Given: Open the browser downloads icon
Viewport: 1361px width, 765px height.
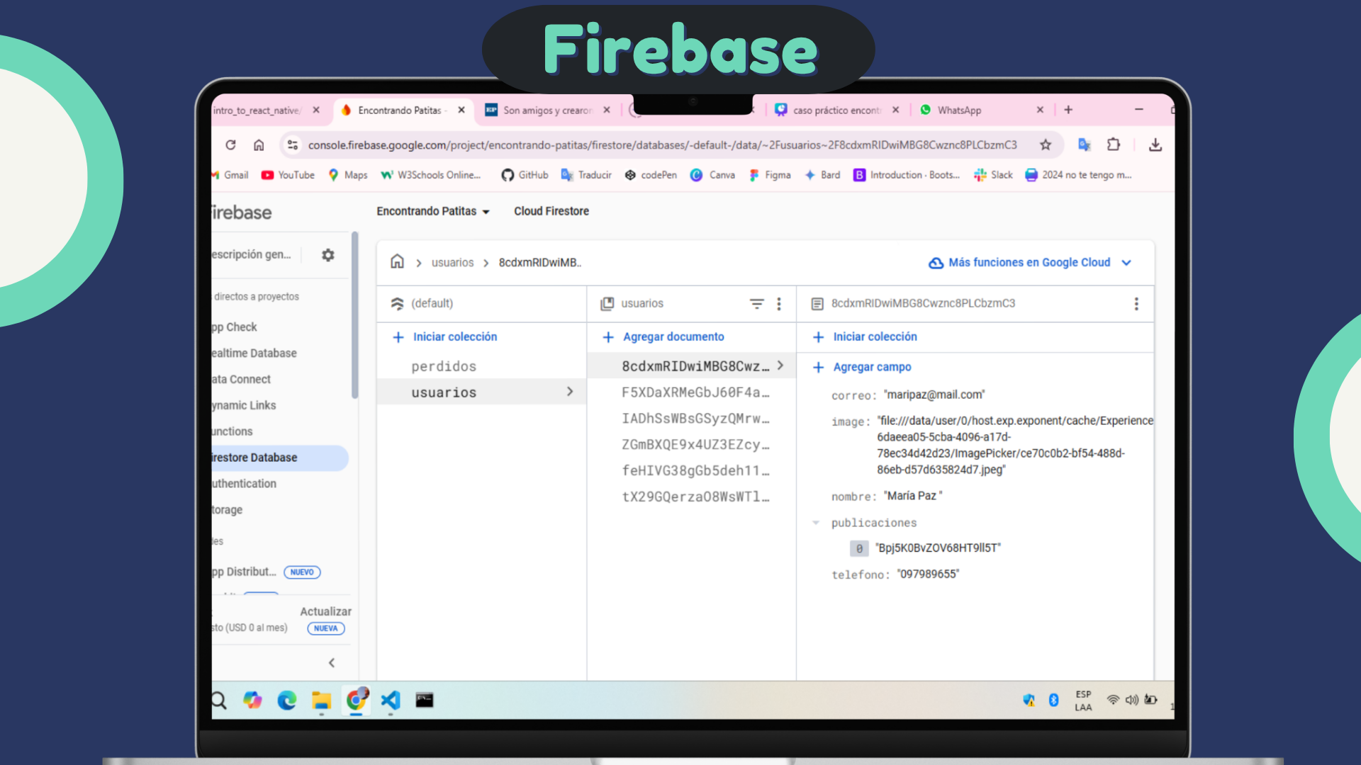Looking at the screenshot, I should pyautogui.click(x=1155, y=145).
